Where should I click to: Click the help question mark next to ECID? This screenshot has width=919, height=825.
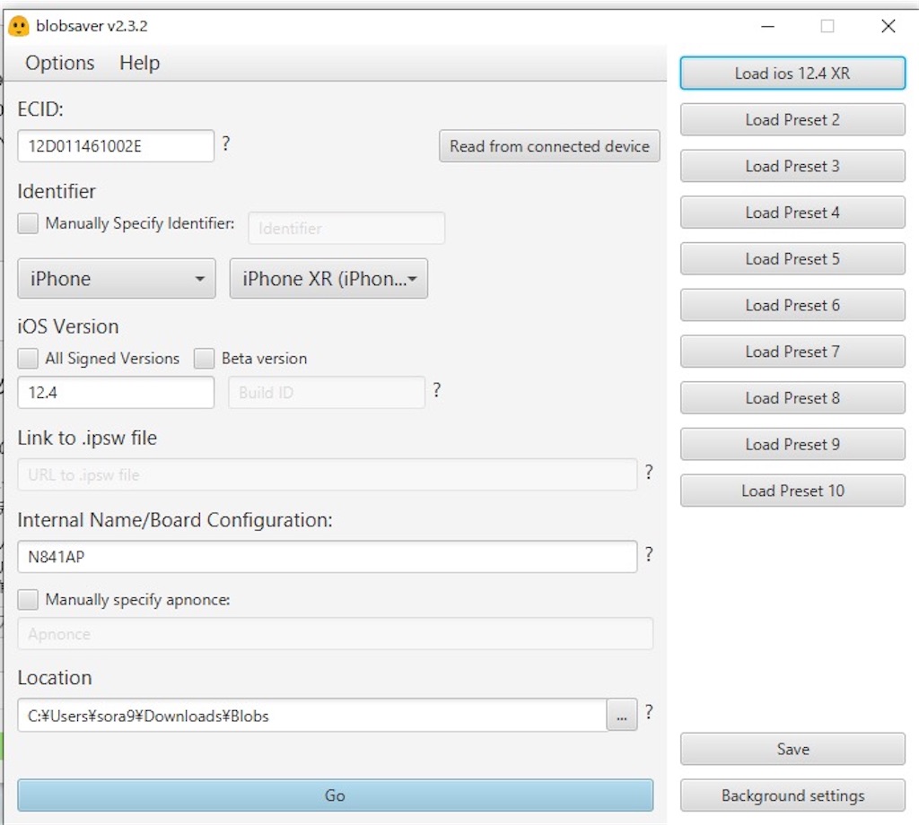point(225,143)
